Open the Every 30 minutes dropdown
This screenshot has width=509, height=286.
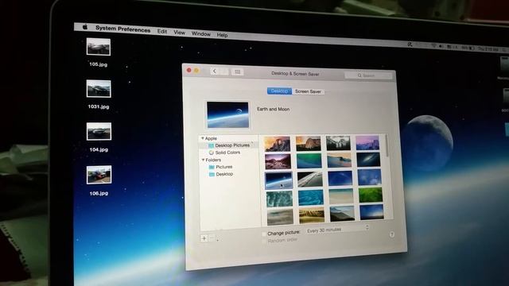click(x=337, y=230)
